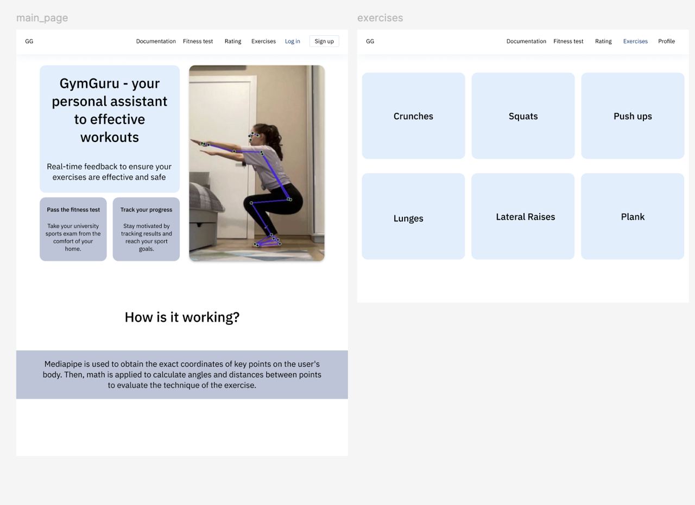Open Documentation in exercises page navbar

(x=526, y=41)
